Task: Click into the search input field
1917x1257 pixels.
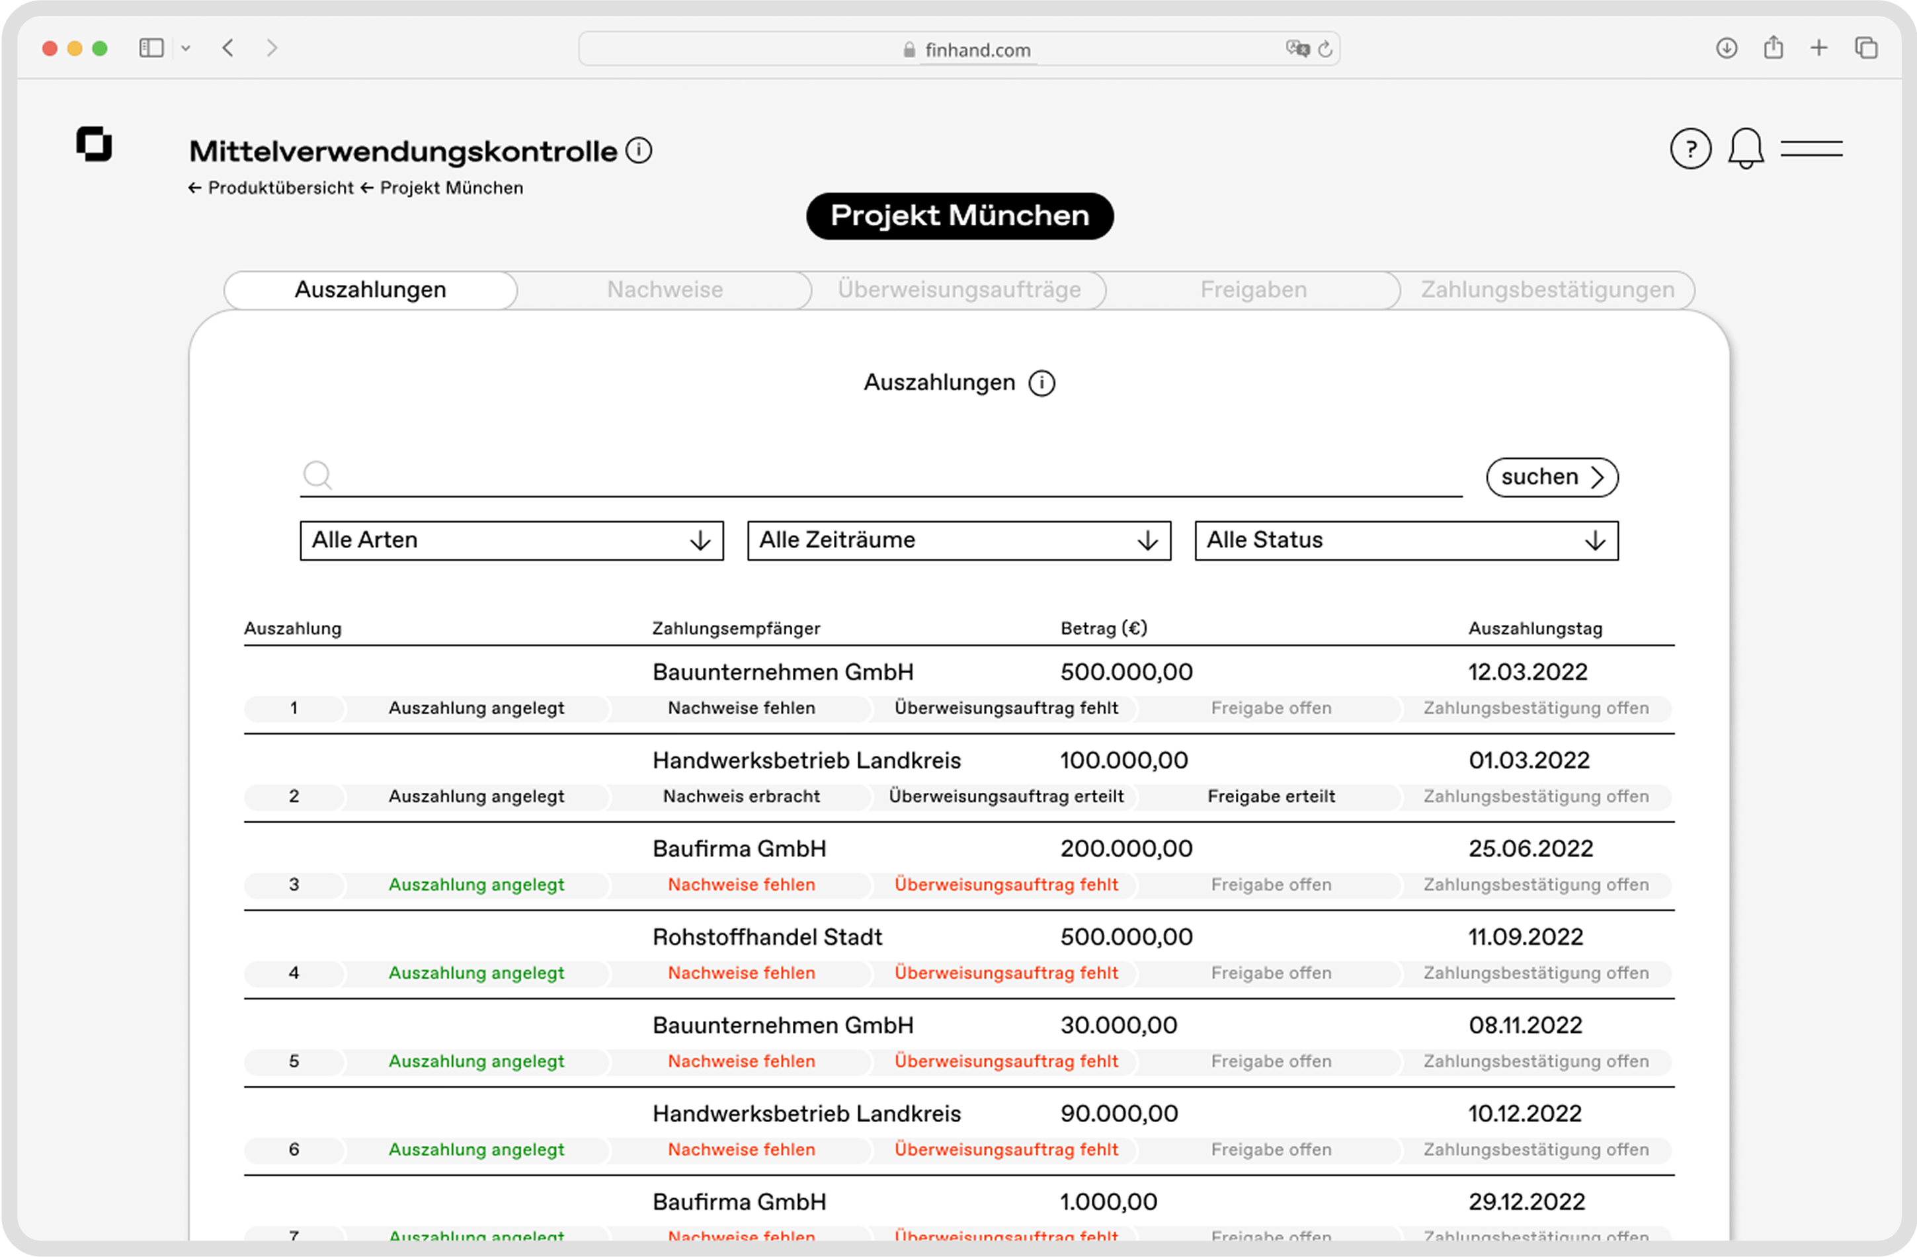Action: 886,477
